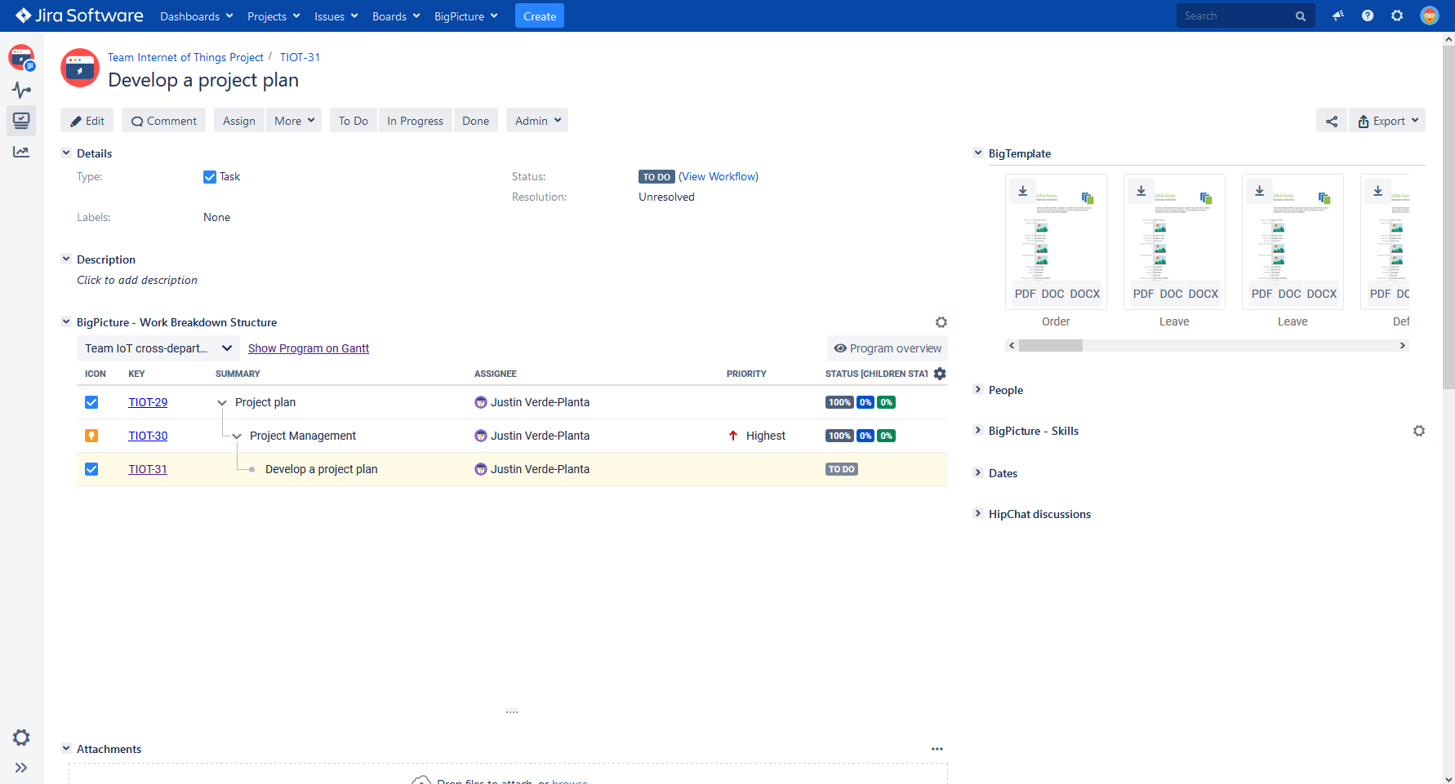Copy the first Leave template icon
Screen dimensions: 1455x784
tap(1206, 198)
